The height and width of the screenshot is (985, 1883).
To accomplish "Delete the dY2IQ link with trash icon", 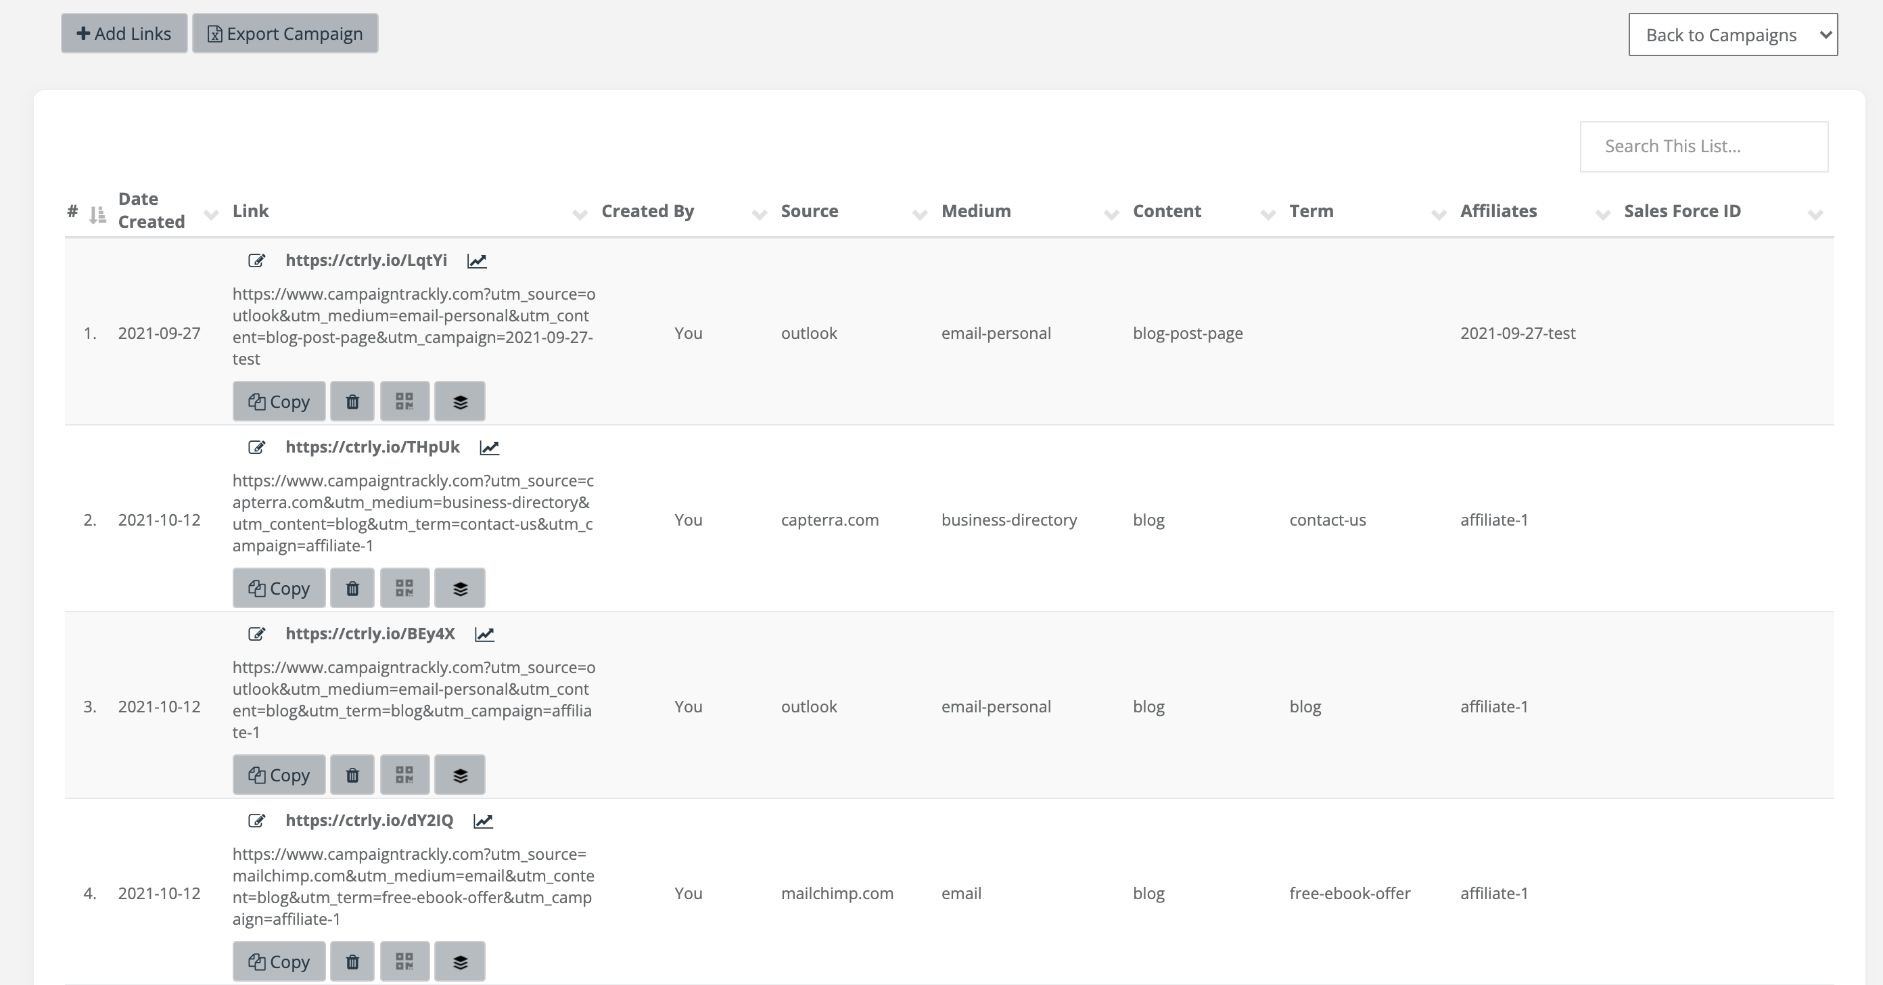I will (352, 961).
